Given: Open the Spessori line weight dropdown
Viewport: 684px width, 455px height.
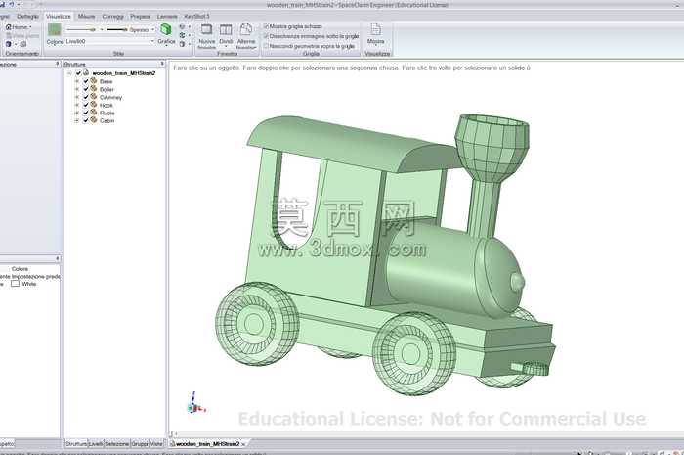Looking at the screenshot, I should (152, 30).
